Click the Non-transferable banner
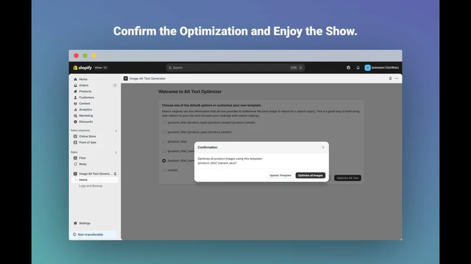The width and height of the screenshot is (471, 264). pos(94,235)
